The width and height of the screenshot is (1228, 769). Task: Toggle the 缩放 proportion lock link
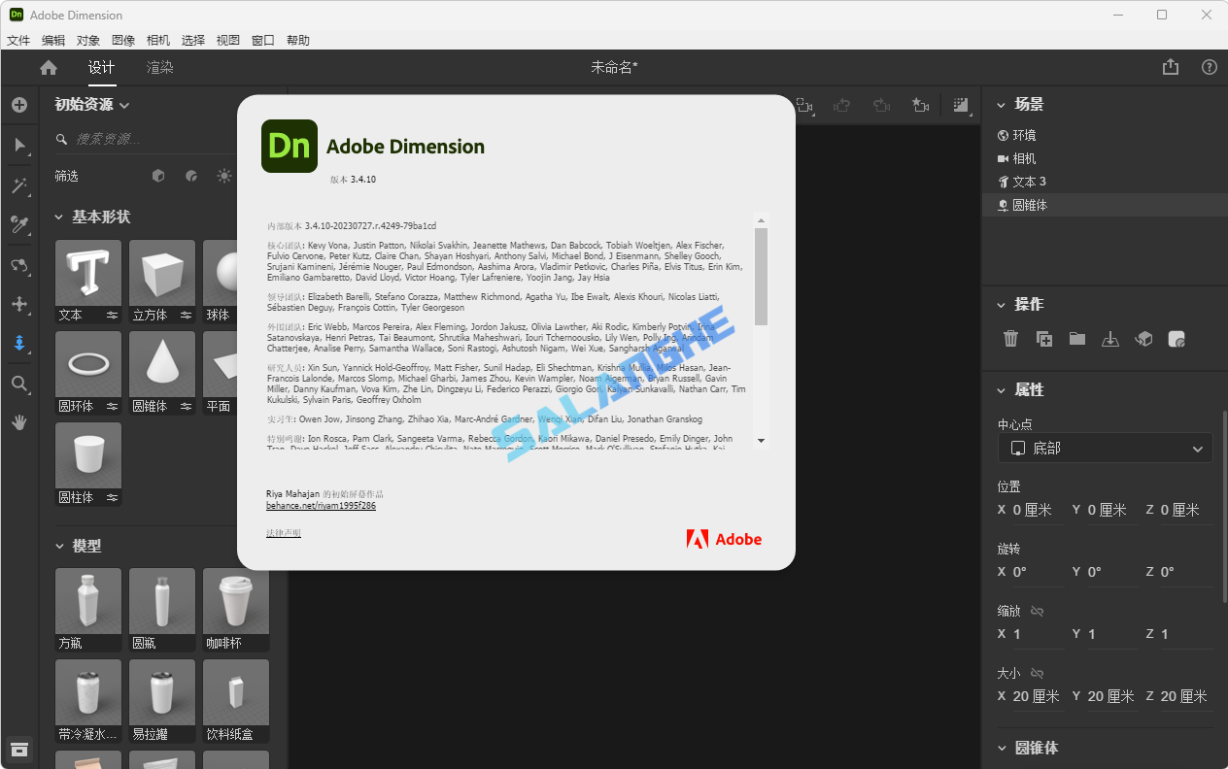[x=1037, y=611]
